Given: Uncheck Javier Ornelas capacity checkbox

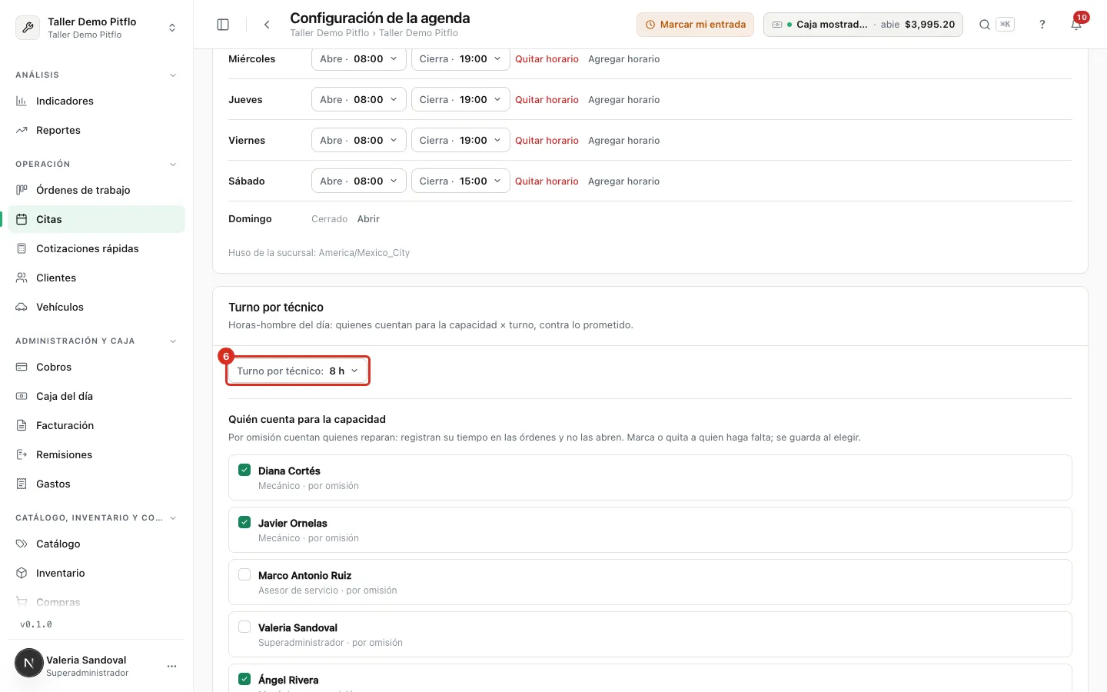Looking at the screenshot, I should 244,522.
